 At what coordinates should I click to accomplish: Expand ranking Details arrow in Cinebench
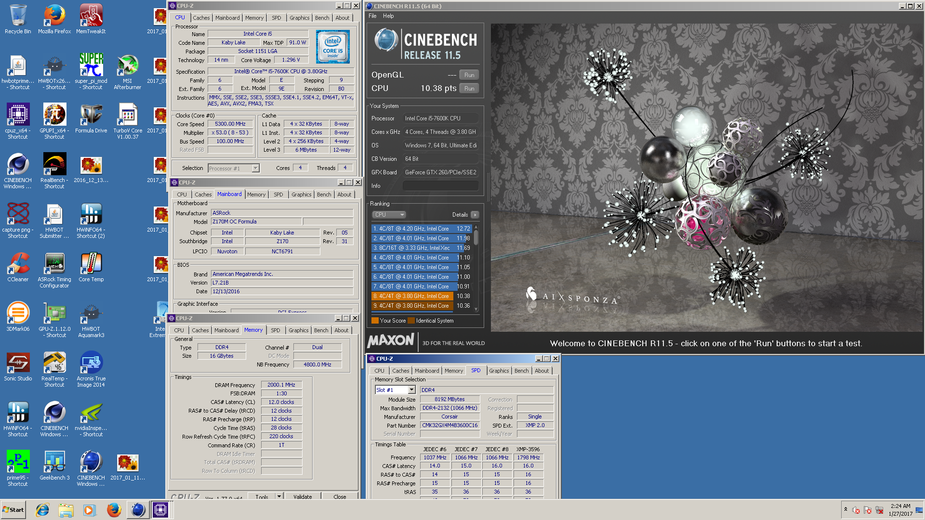[x=475, y=215]
